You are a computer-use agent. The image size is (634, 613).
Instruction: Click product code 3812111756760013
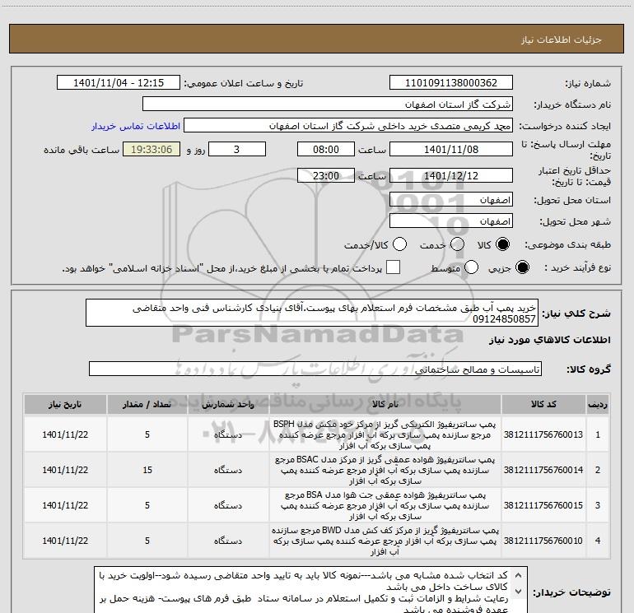click(543, 434)
